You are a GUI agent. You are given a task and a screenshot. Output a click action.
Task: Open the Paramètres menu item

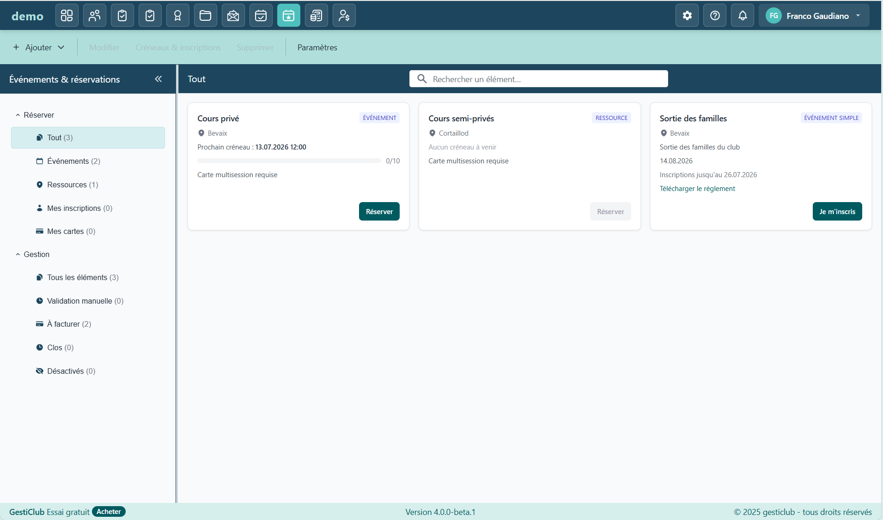pos(317,47)
